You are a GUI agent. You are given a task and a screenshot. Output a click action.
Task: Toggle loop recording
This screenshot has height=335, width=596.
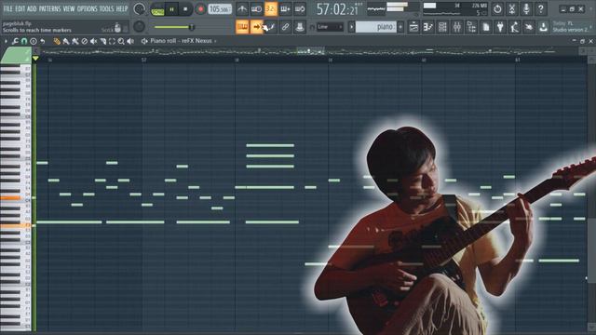300,8
